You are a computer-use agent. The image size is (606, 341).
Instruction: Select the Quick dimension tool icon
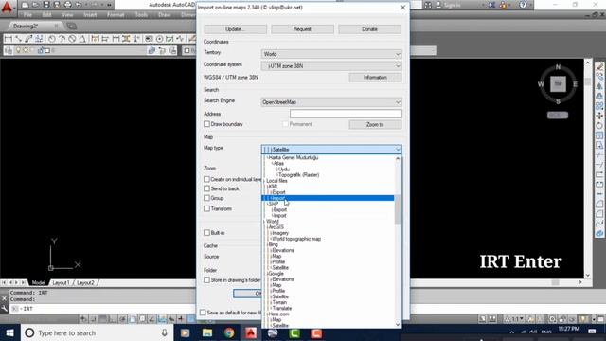(x=95, y=39)
